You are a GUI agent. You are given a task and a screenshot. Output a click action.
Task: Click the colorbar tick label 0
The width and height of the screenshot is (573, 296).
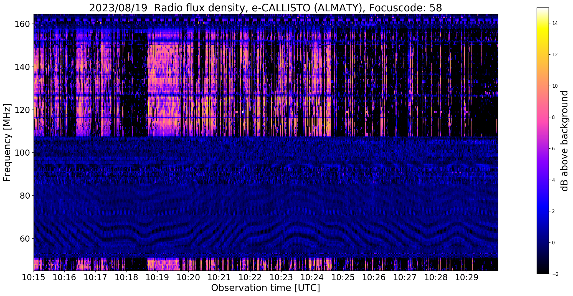click(553, 243)
